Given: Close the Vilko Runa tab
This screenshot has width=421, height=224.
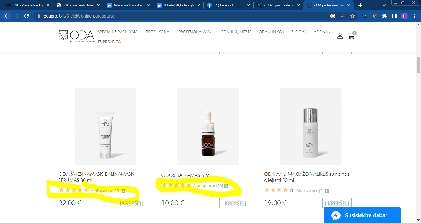Looking at the screenshot, I should pos(48,5).
